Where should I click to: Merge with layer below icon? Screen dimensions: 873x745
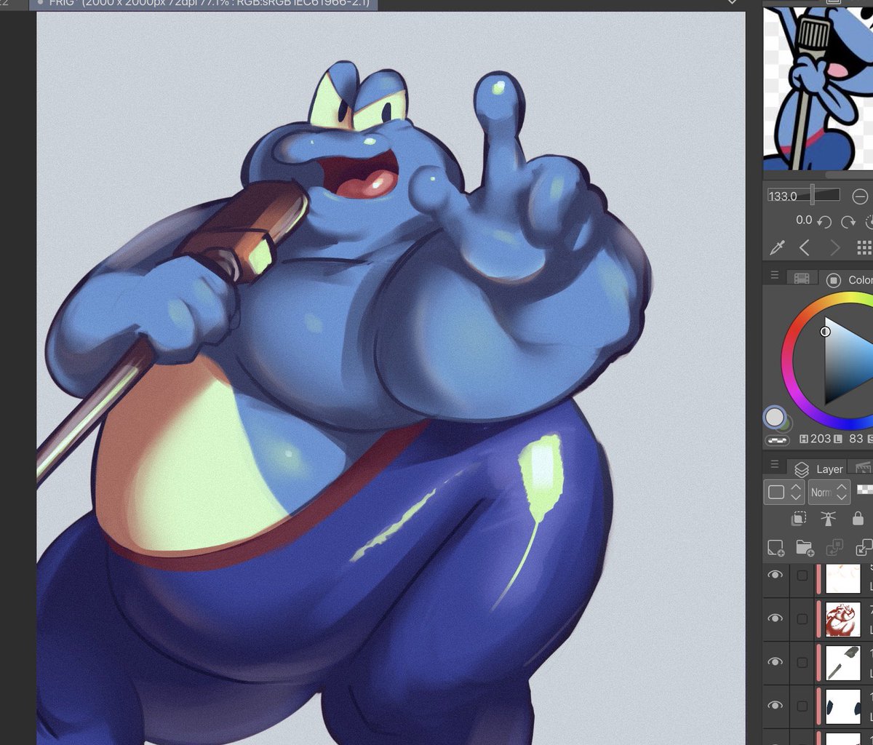(x=864, y=547)
